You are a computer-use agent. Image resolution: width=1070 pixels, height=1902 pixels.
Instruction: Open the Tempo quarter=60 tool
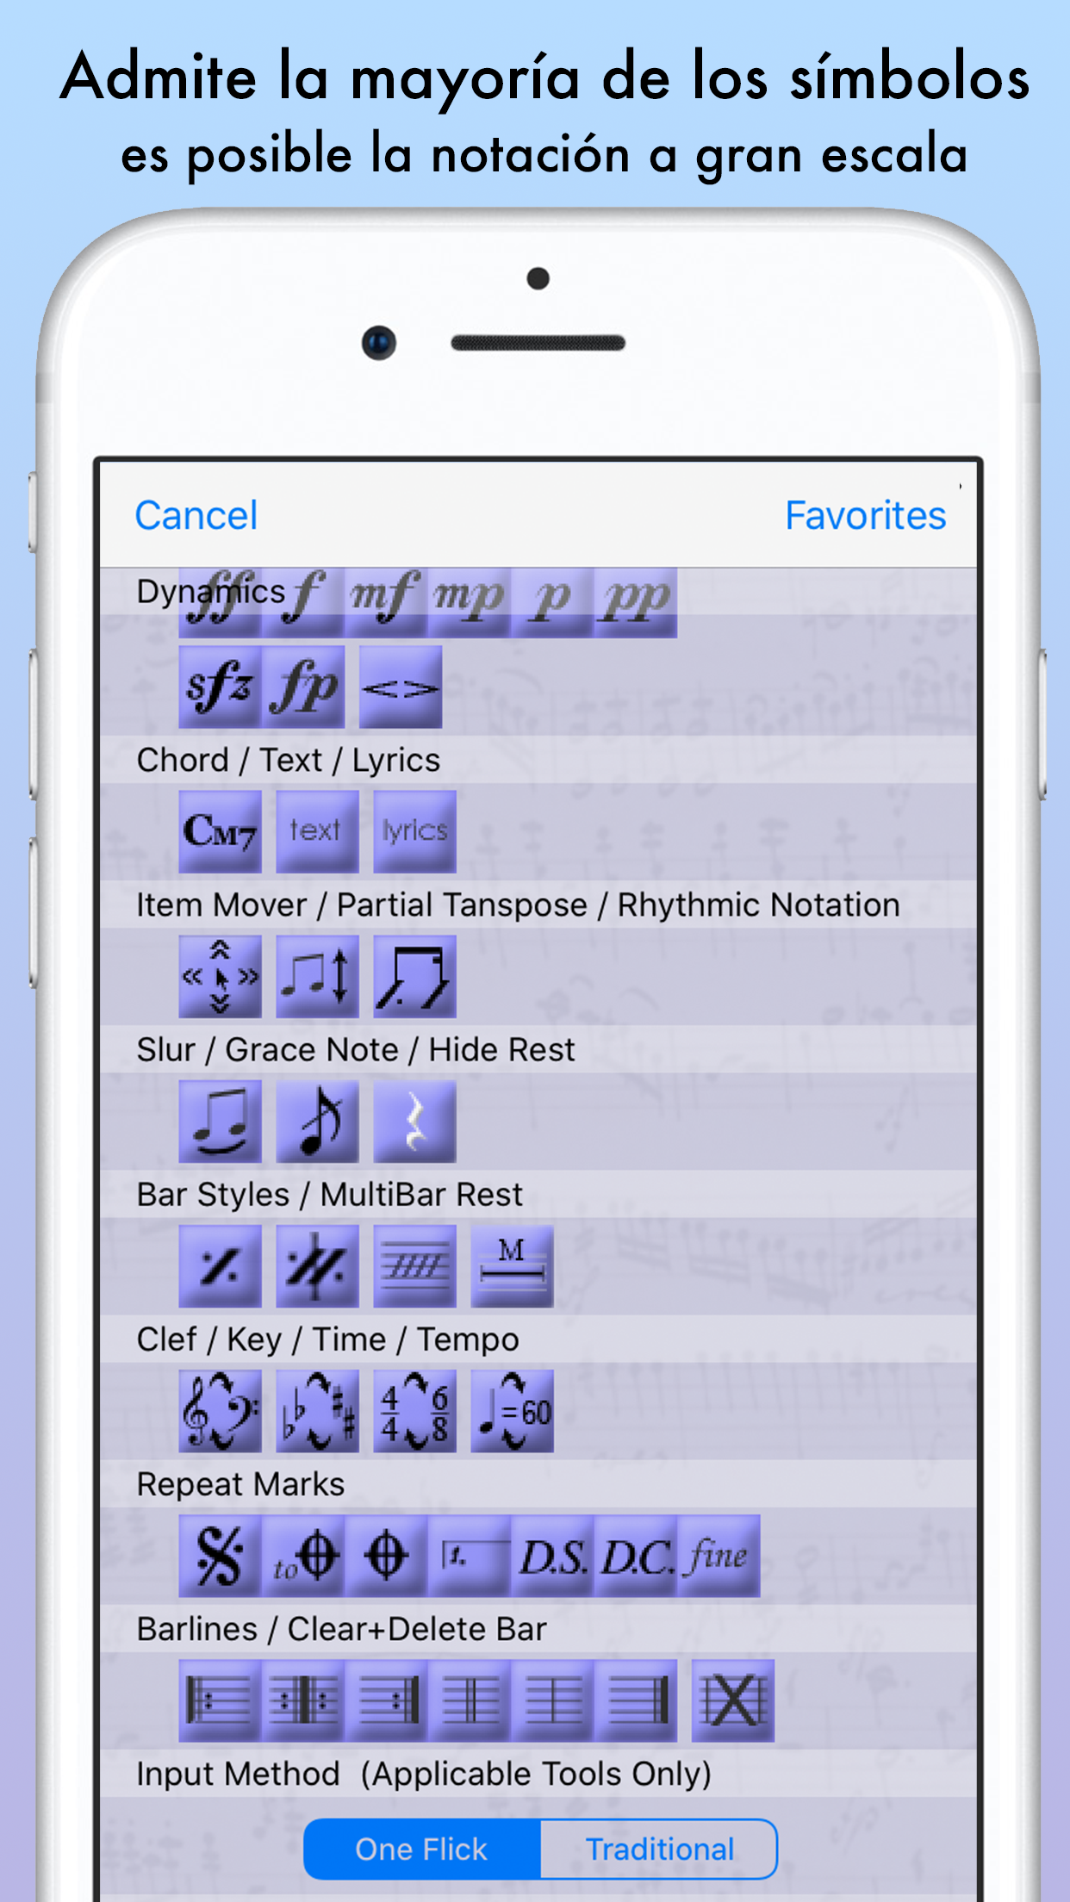[x=512, y=1410]
